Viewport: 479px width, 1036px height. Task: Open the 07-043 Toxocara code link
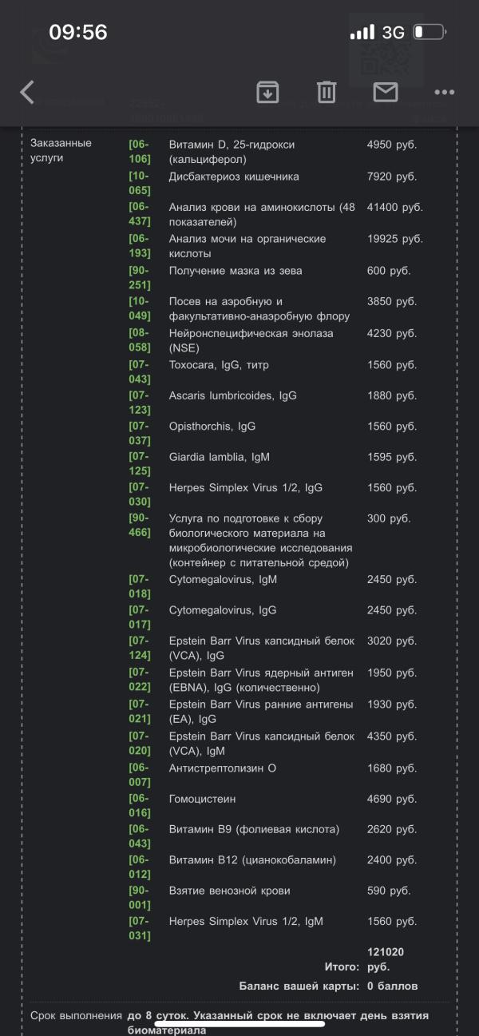140,372
